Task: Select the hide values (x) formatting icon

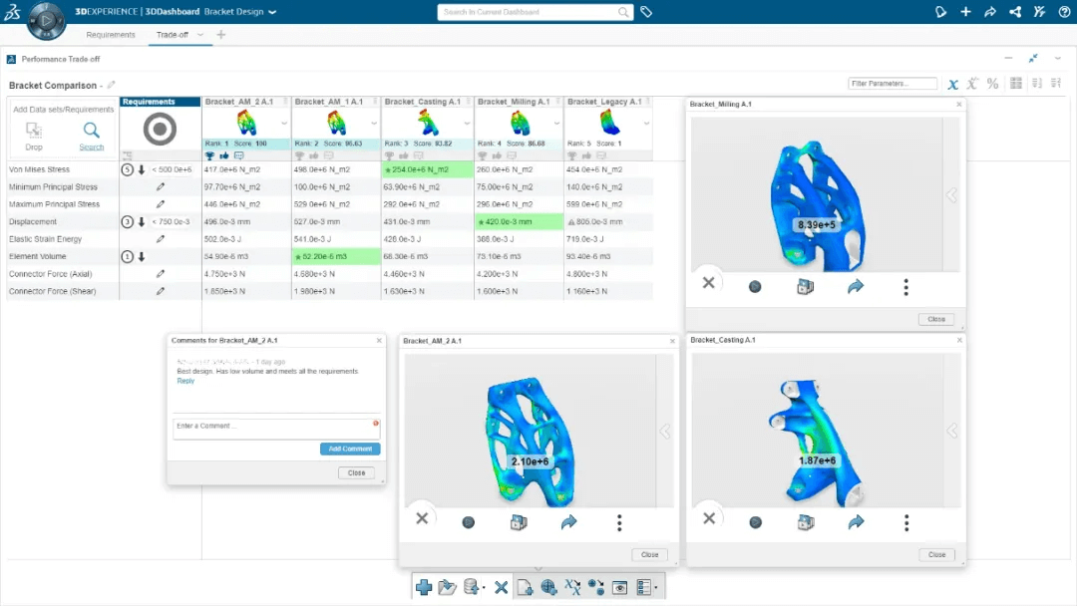Action: point(953,84)
